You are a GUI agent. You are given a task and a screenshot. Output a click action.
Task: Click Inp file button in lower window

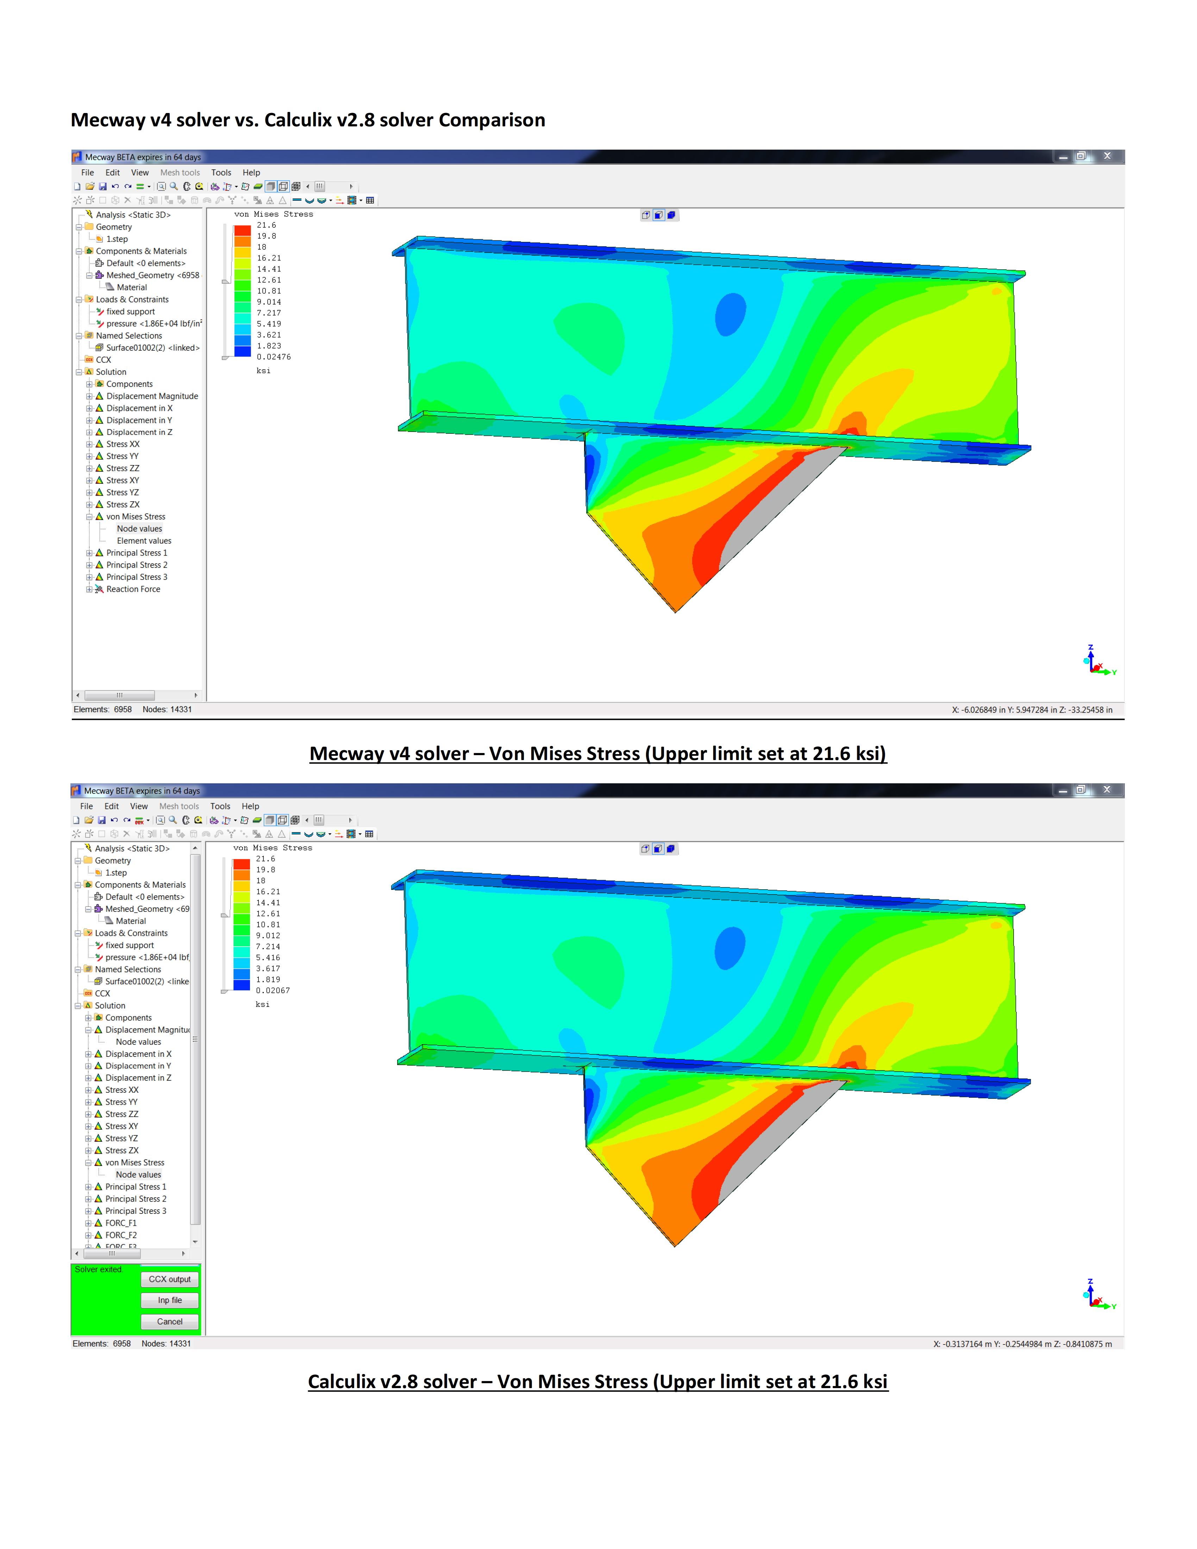(169, 1301)
